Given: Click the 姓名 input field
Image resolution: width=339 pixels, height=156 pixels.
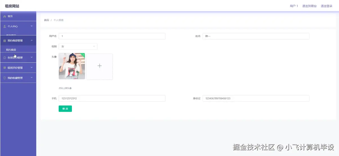Looking at the screenshot, I should (256, 36).
